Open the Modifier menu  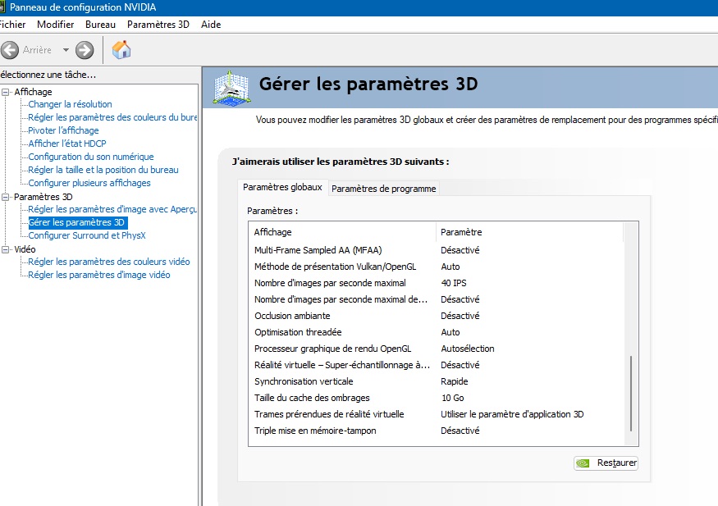(56, 25)
